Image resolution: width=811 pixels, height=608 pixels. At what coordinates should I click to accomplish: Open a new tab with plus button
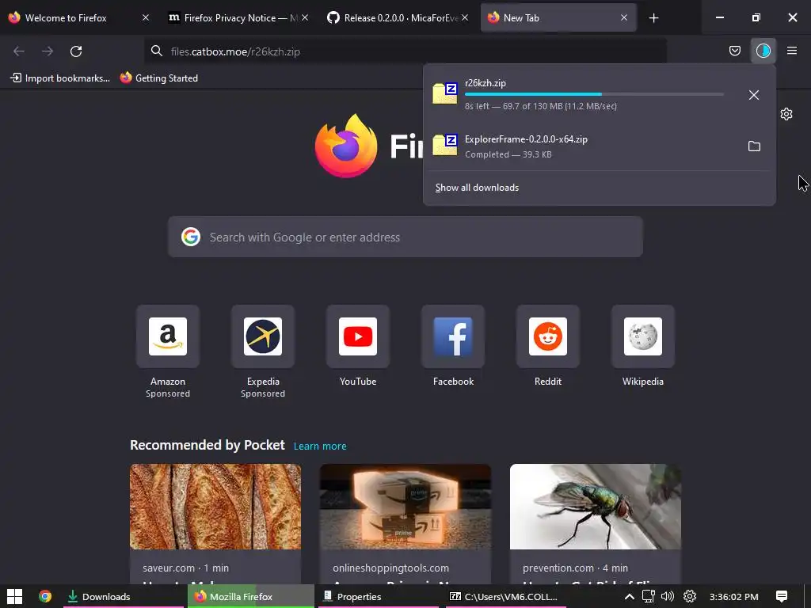653,18
